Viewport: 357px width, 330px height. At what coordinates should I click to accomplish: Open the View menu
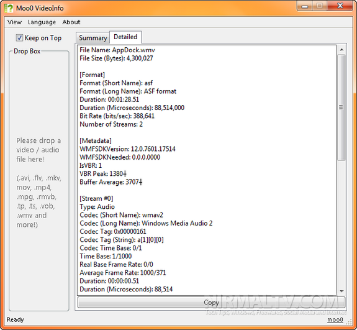[14, 22]
